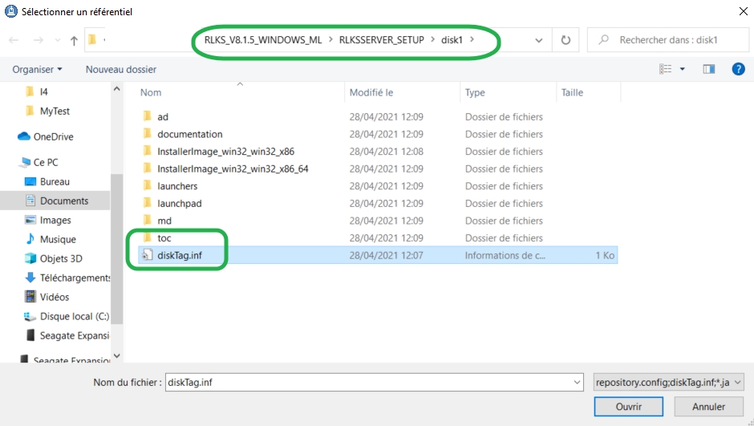
Task: Click the Ouvrir button
Action: pos(629,407)
